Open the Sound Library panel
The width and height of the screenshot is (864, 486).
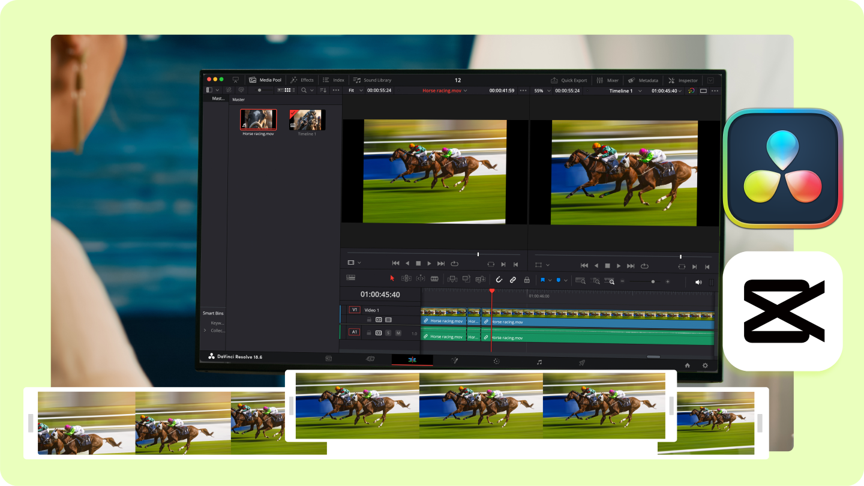[372, 80]
